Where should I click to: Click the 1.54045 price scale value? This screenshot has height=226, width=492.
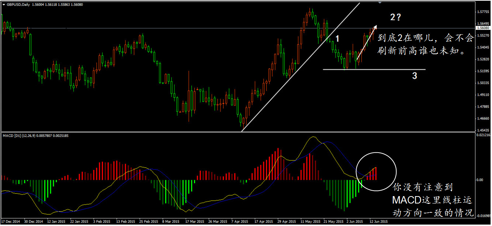coord(482,47)
